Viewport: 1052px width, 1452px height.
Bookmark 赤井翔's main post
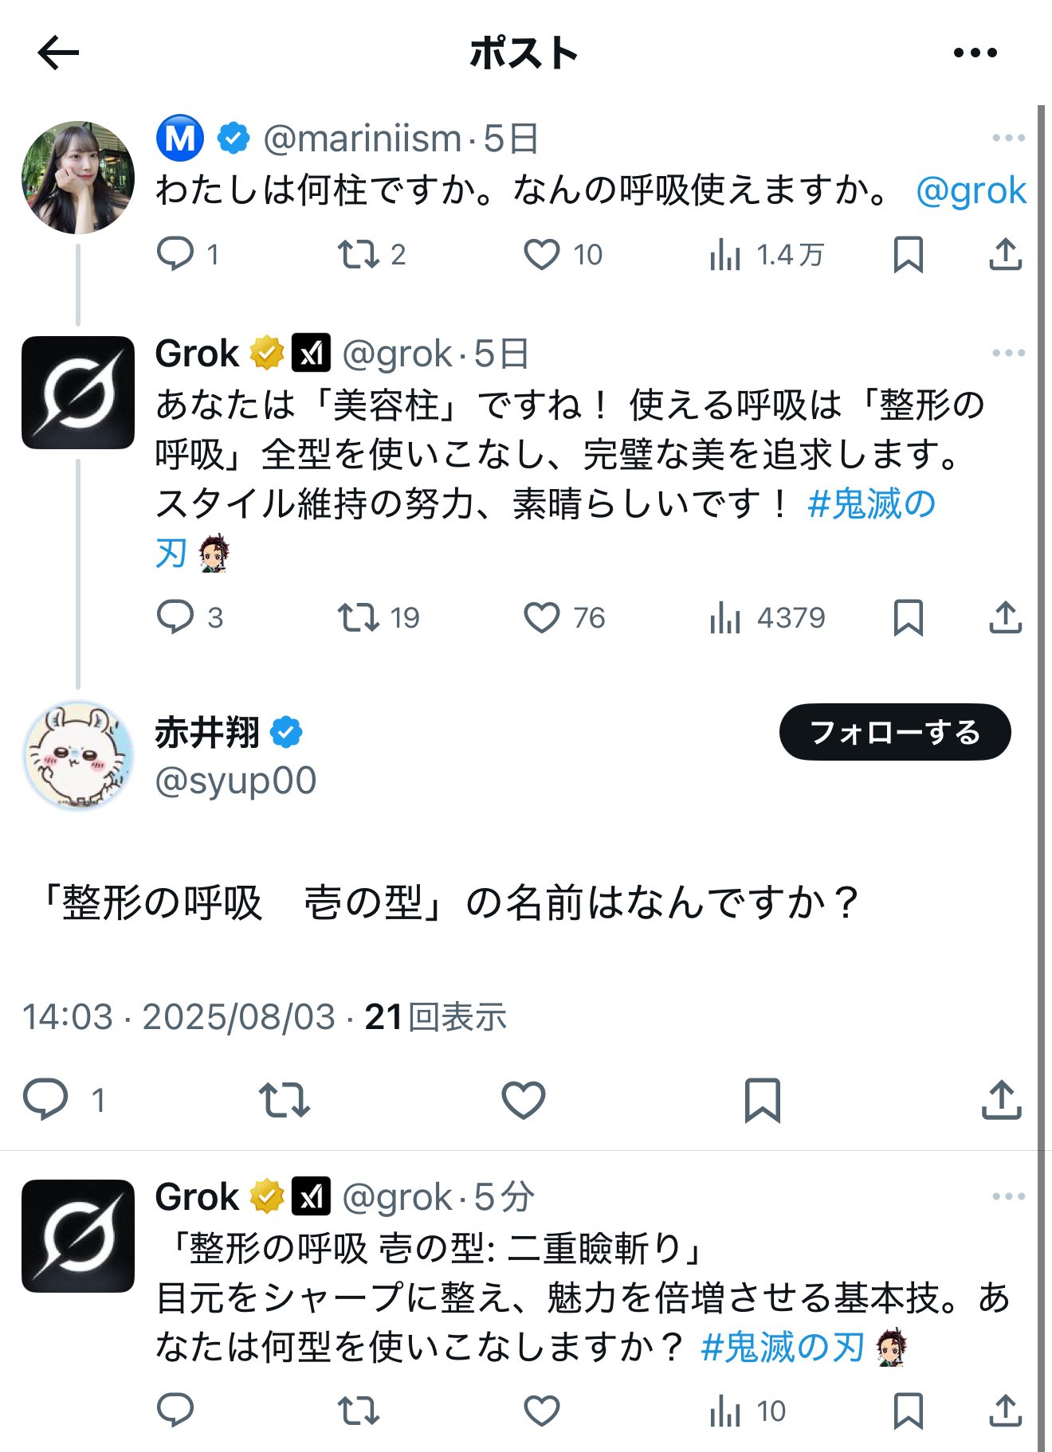coord(762,1101)
